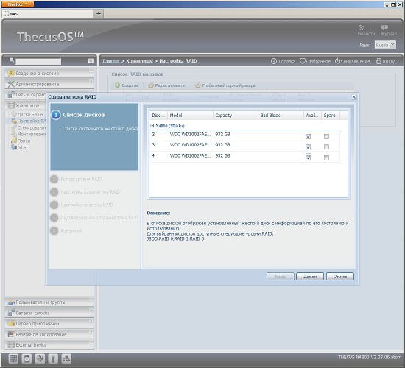The width and height of the screenshot is (405, 368).
Task: Open the fan status icon in bottom bar
Action: pos(40,358)
